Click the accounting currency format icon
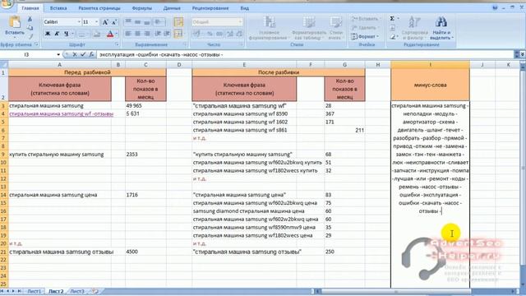 point(197,34)
